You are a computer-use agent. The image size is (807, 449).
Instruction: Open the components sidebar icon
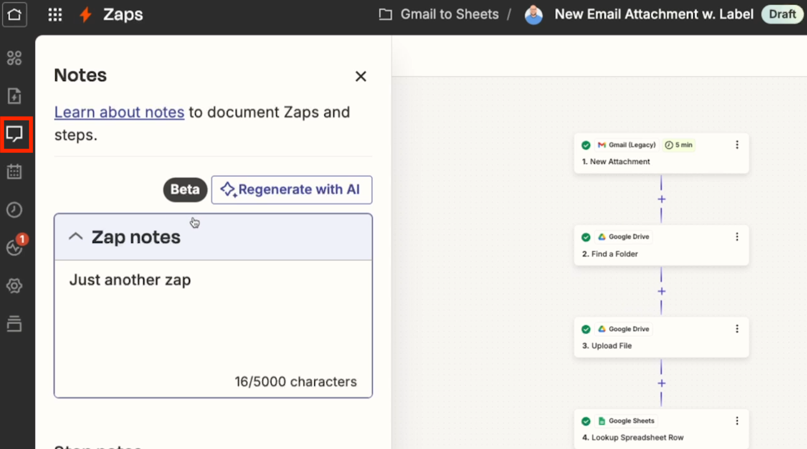14,58
